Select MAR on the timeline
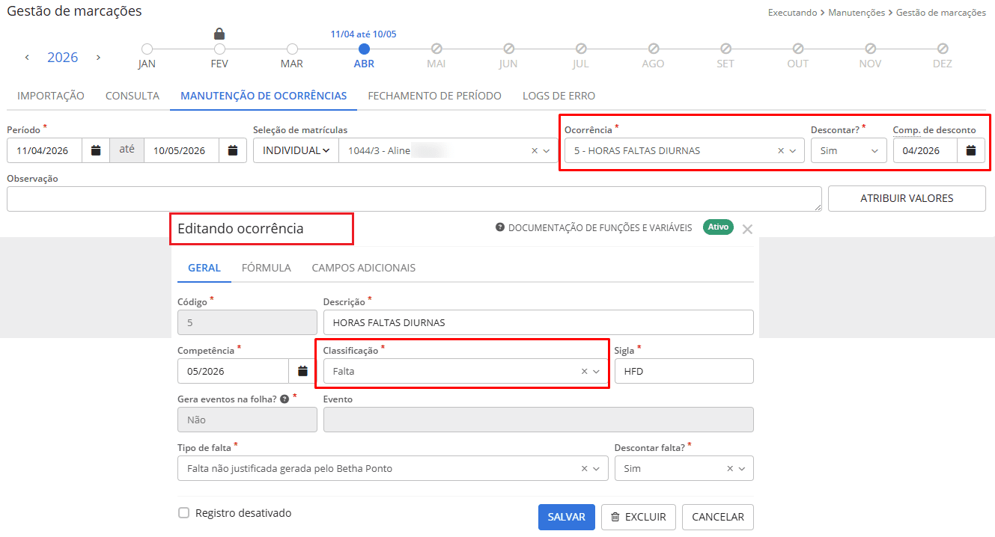Image resolution: width=995 pixels, height=537 pixels. tap(292, 49)
